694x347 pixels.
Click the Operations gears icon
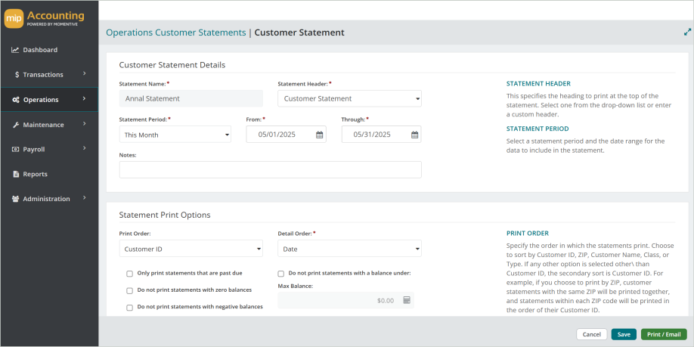[x=15, y=100]
